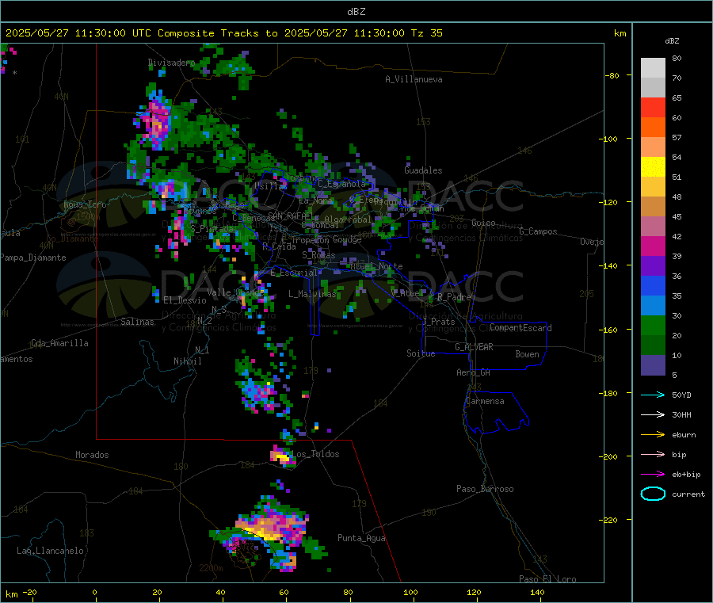
Task: Select the 45-48 dBZ tan swatch
Action: point(653,207)
